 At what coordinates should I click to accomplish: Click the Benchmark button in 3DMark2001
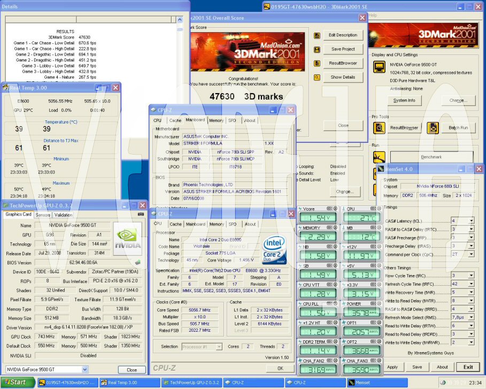pos(431,157)
